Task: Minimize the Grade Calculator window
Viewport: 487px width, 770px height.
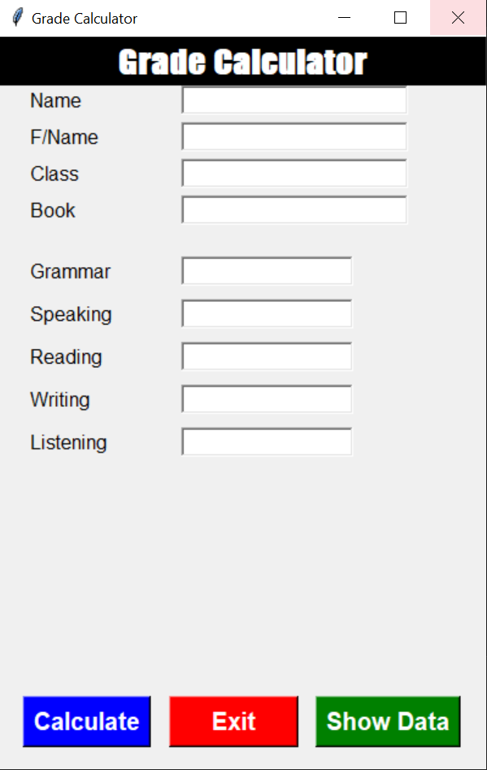Action: tap(344, 17)
